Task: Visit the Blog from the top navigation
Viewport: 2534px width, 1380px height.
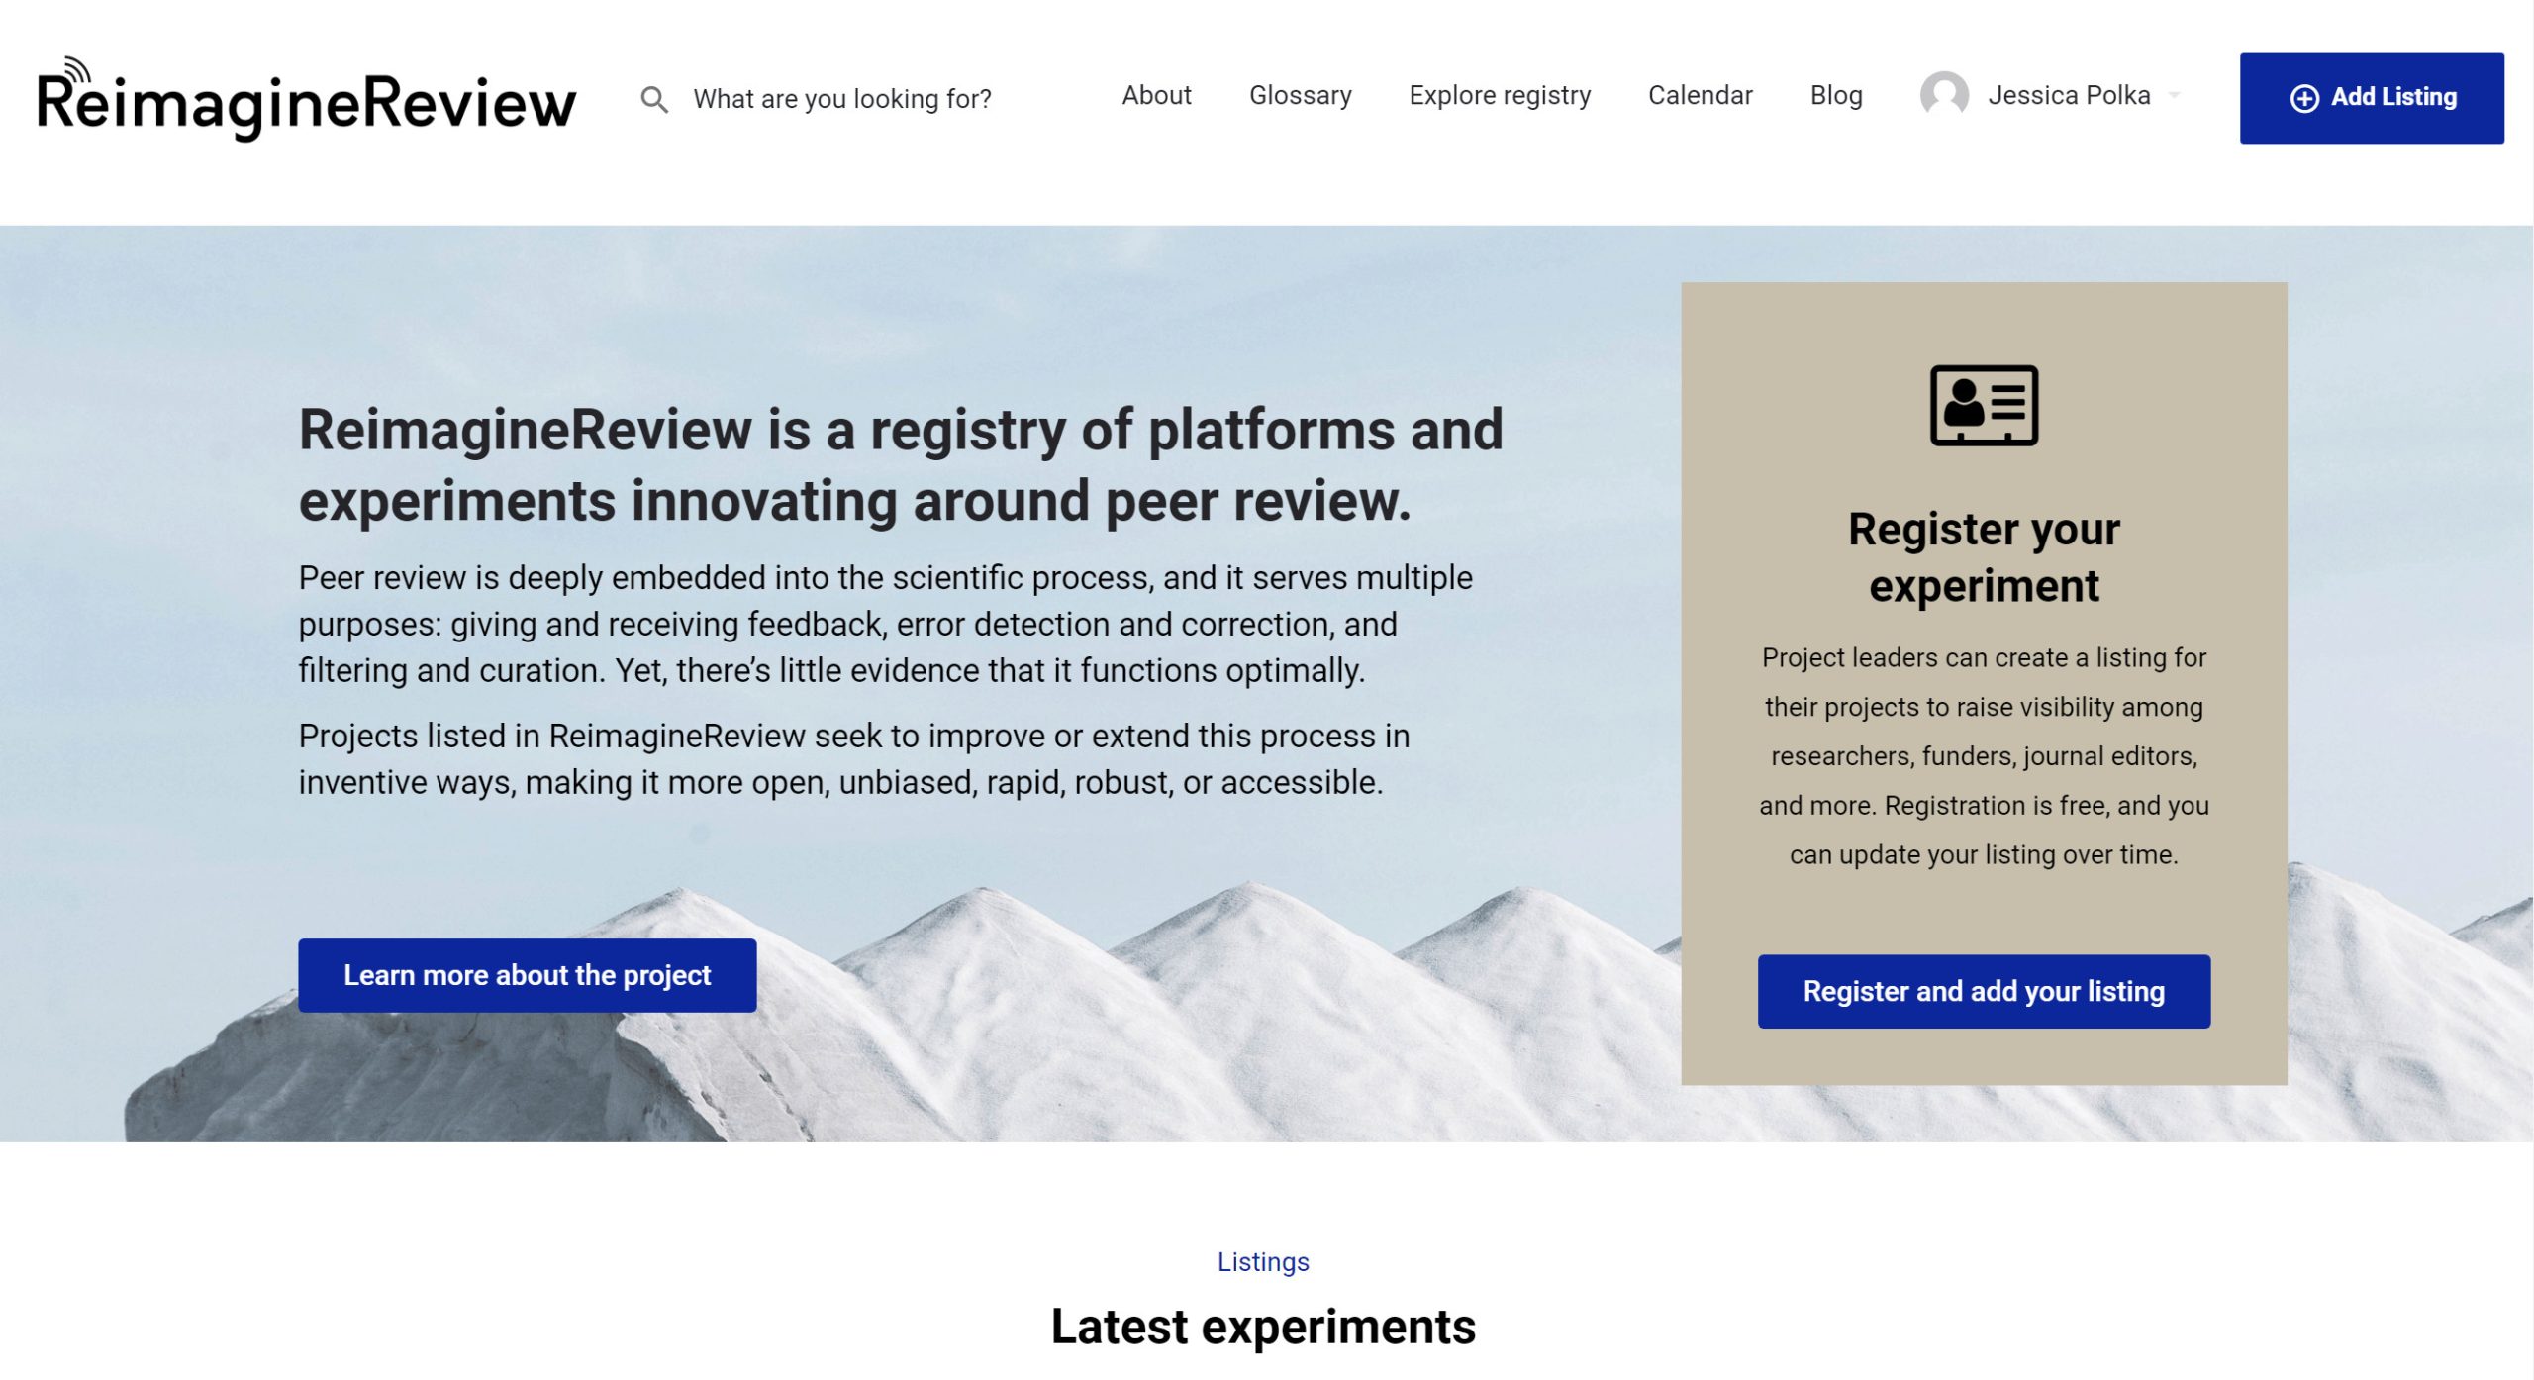Action: [1835, 95]
